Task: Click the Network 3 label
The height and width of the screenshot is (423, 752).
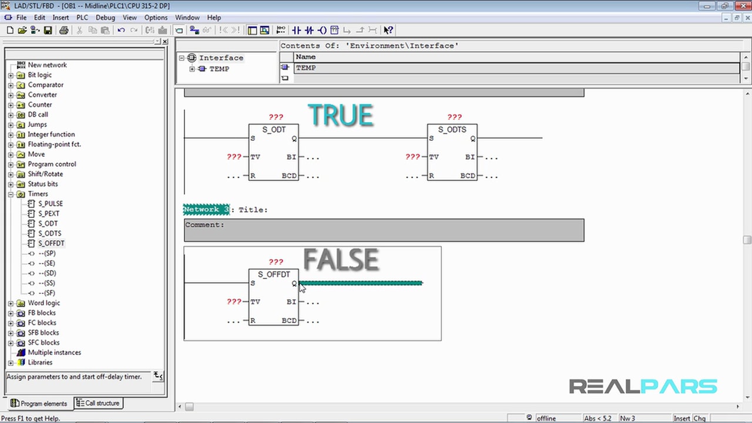Action: [206, 210]
